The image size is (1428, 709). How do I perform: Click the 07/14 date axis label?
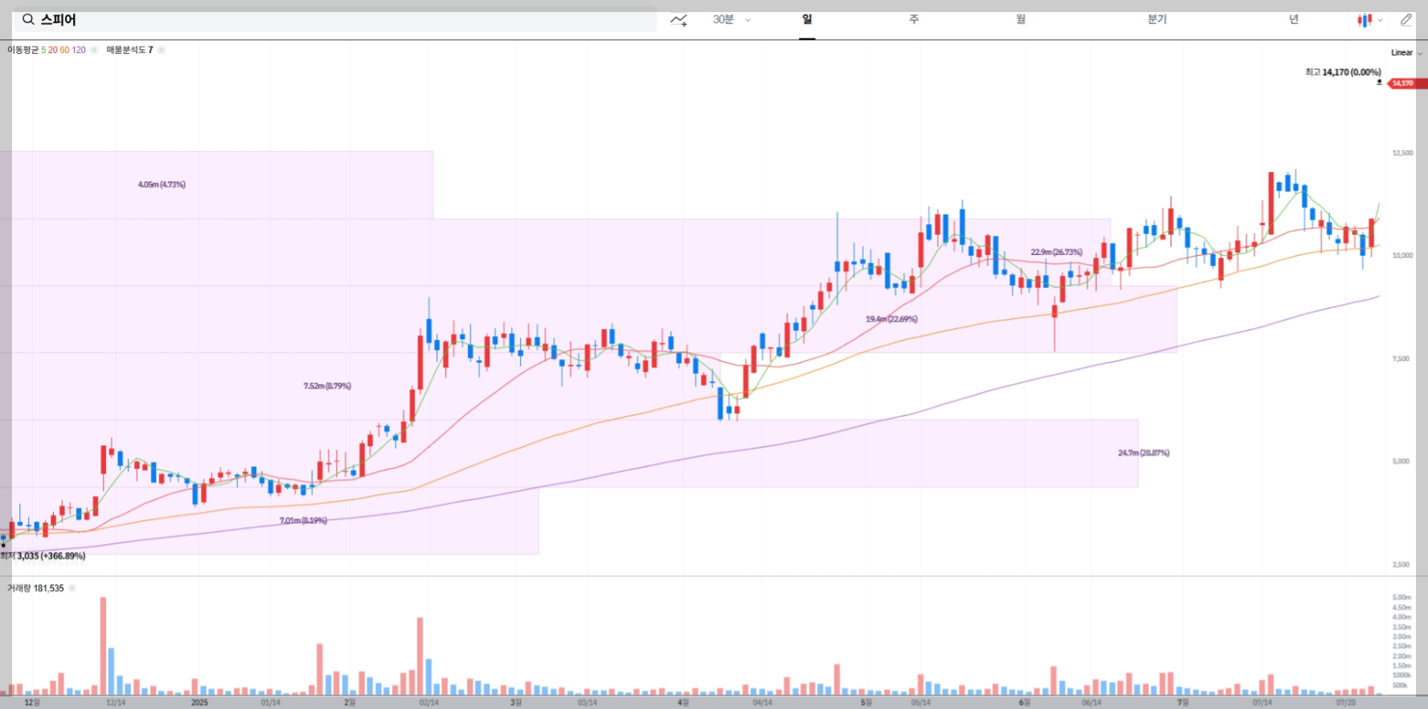tap(1262, 703)
